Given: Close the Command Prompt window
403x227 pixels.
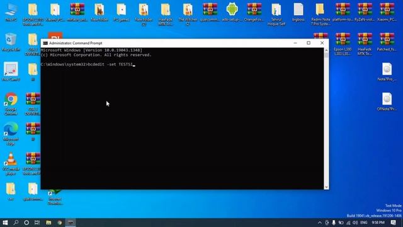Looking at the screenshot, I should pyautogui.click(x=322, y=43).
